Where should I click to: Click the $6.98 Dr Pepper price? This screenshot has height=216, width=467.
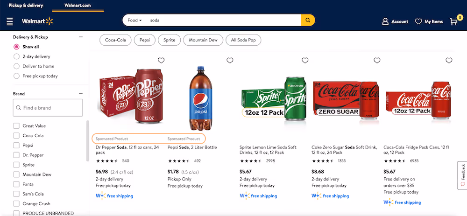pyautogui.click(x=101, y=172)
